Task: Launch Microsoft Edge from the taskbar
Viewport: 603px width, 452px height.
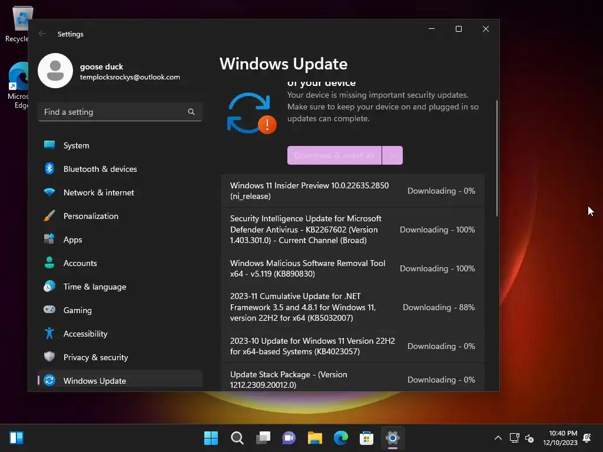Action: pyautogui.click(x=341, y=438)
